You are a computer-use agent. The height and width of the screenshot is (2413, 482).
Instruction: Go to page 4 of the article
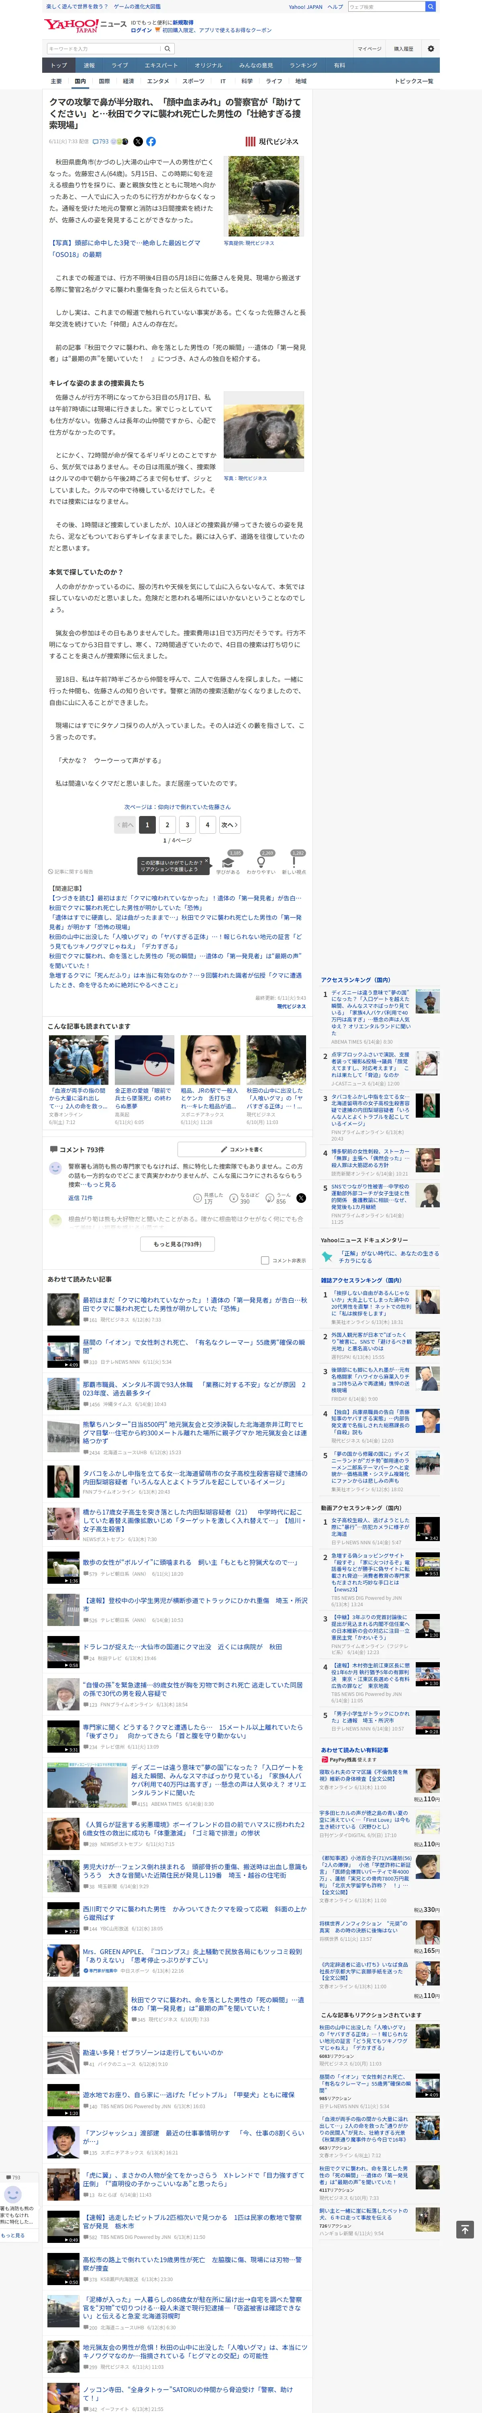pos(208,824)
